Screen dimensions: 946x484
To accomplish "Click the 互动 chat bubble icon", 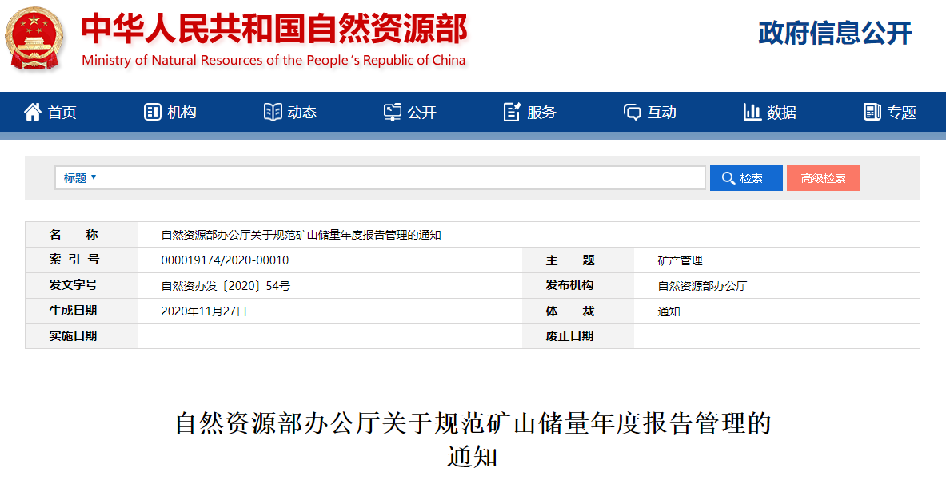I will coord(633,113).
